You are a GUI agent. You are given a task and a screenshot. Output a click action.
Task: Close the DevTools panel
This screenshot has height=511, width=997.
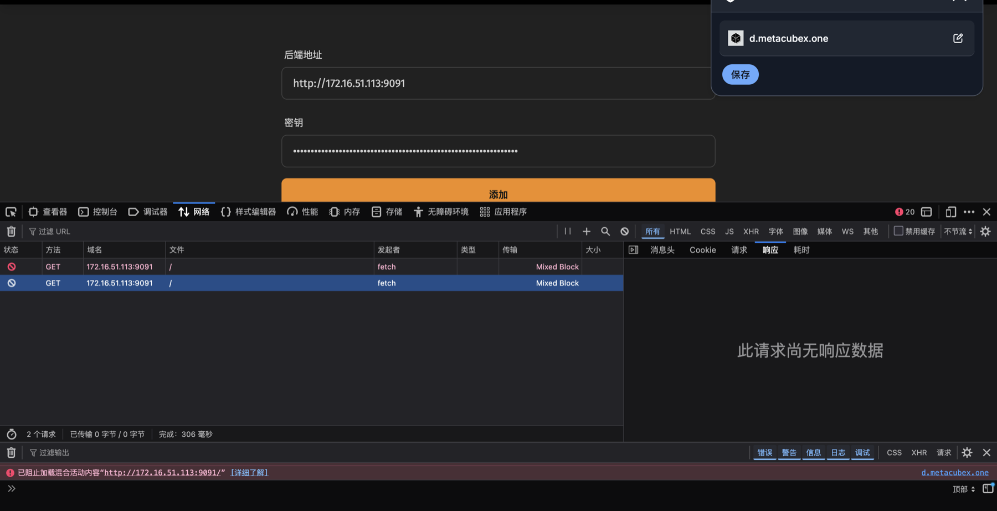pos(986,212)
